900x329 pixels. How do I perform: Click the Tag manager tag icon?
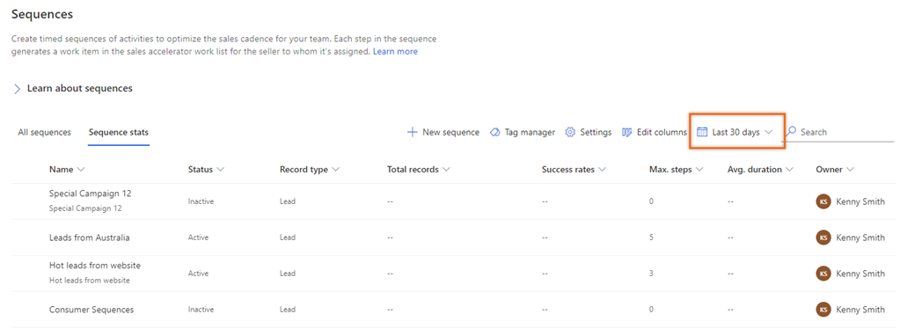click(x=494, y=132)
